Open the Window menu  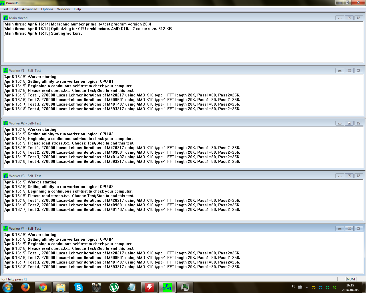(x=63, y=9)
